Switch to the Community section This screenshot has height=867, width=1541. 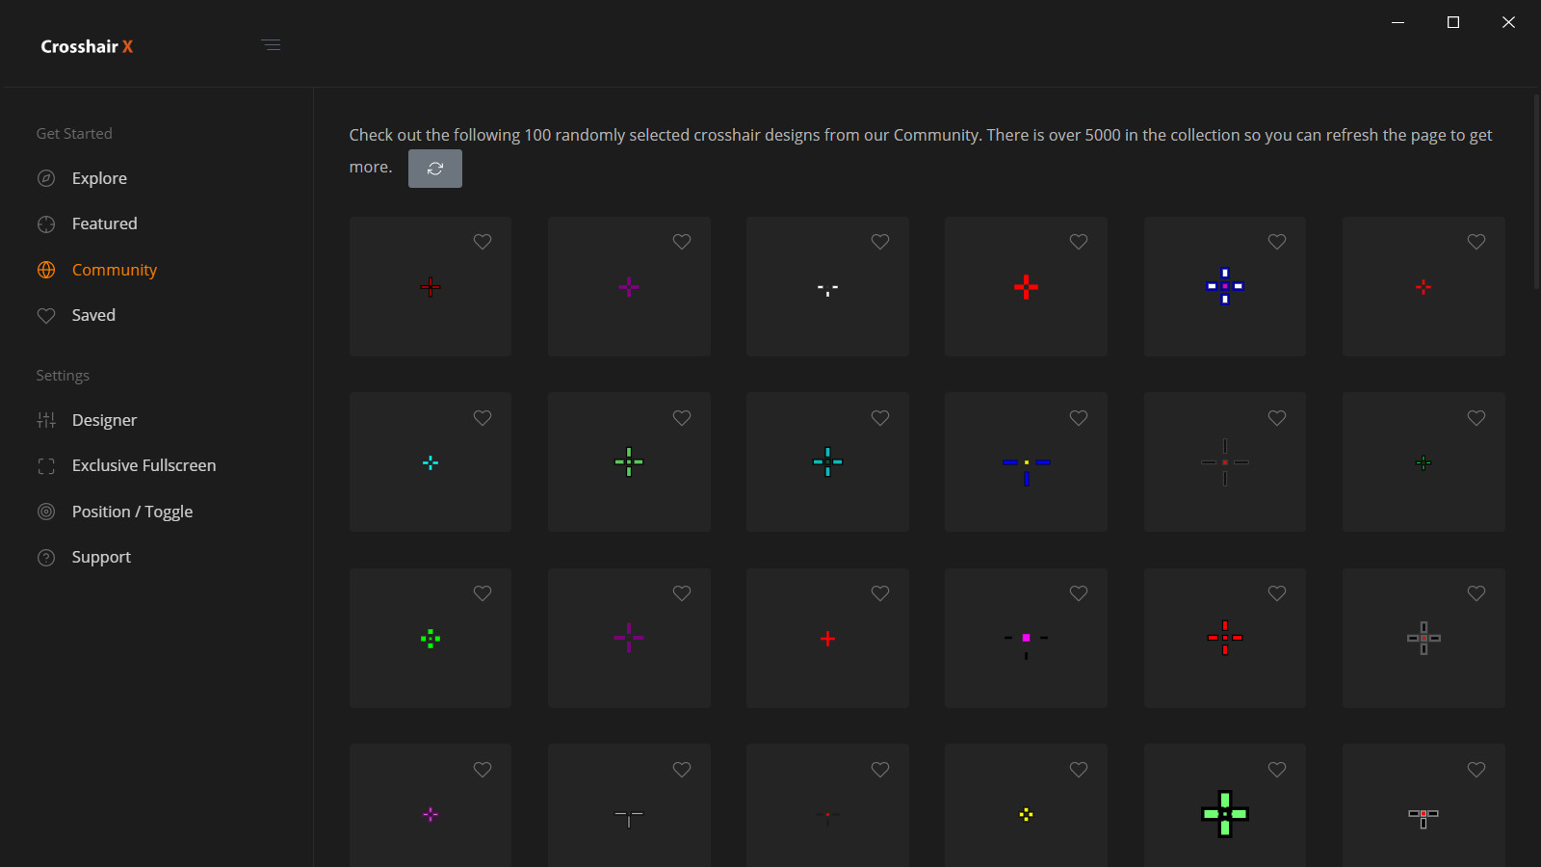[x=114, y=270]
